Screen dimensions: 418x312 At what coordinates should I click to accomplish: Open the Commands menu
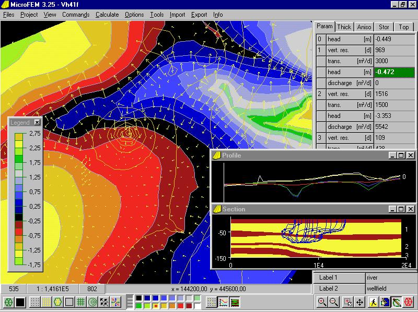pyautogui.click(x=76, y=15)
